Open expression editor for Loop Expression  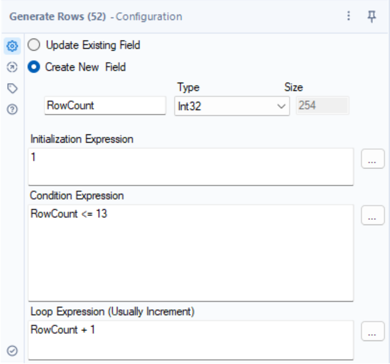click(x=373, y=331)
